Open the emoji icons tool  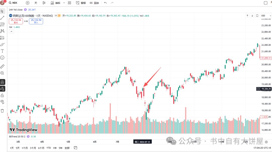click(x=3, y=58)
